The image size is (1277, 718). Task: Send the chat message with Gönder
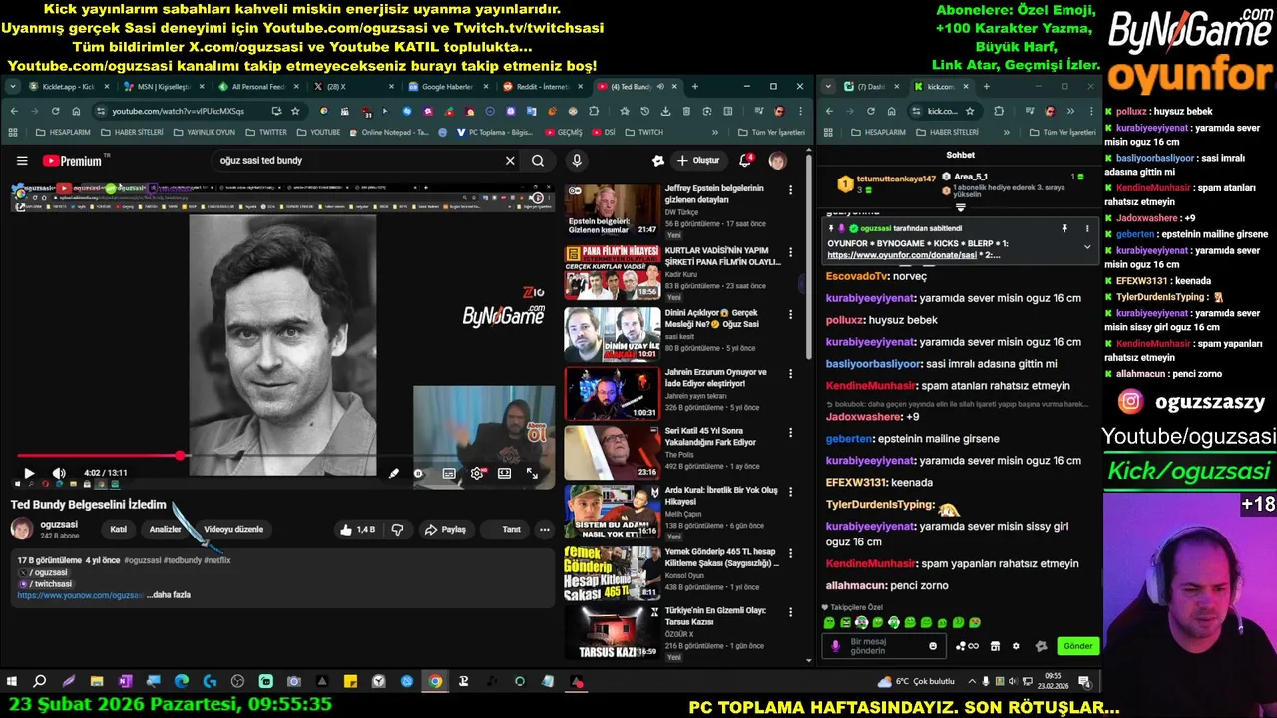[x=1077, y=646]
